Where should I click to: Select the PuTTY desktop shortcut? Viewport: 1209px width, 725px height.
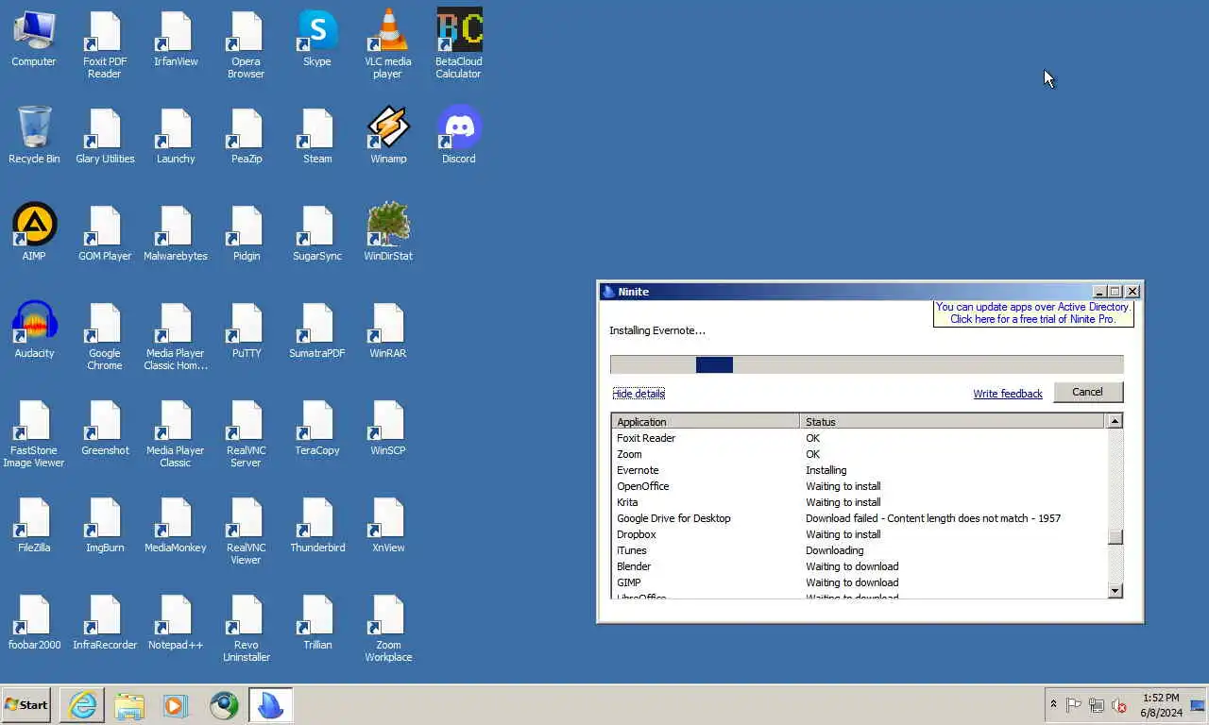(x=247, y=331)
